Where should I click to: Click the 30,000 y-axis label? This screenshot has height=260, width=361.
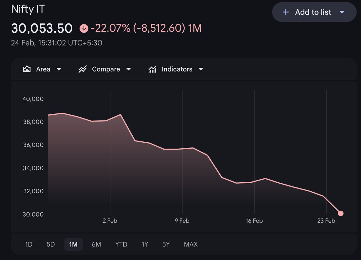pos(33,215)
